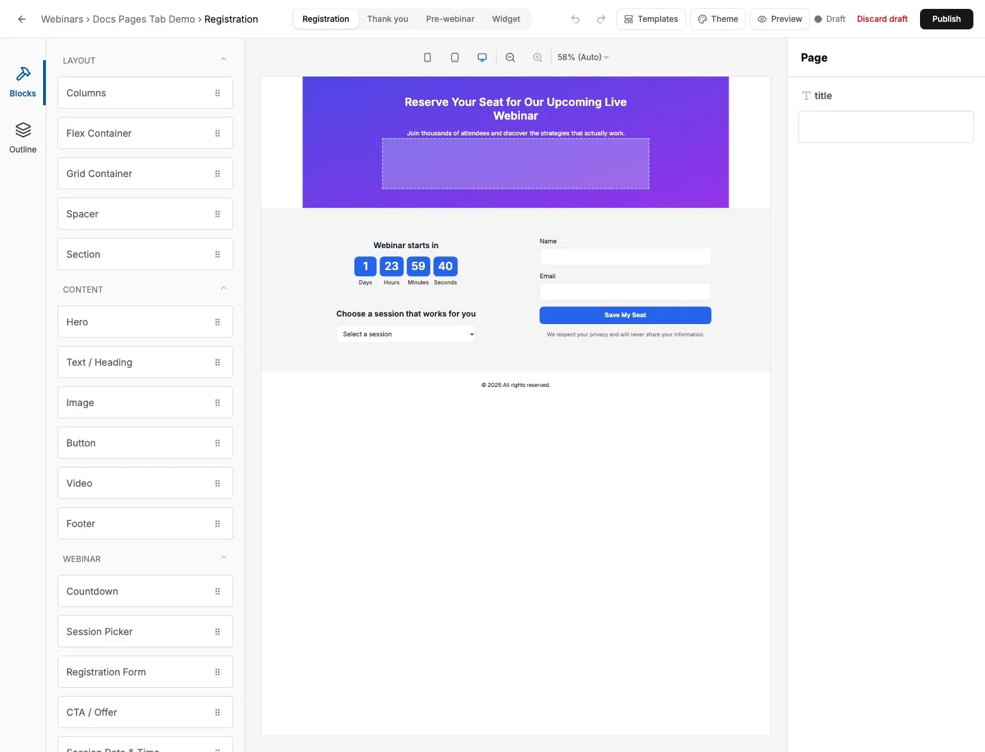The image size is (985, 752).
Task: Click the undo arrow
Action: point(575,19)
